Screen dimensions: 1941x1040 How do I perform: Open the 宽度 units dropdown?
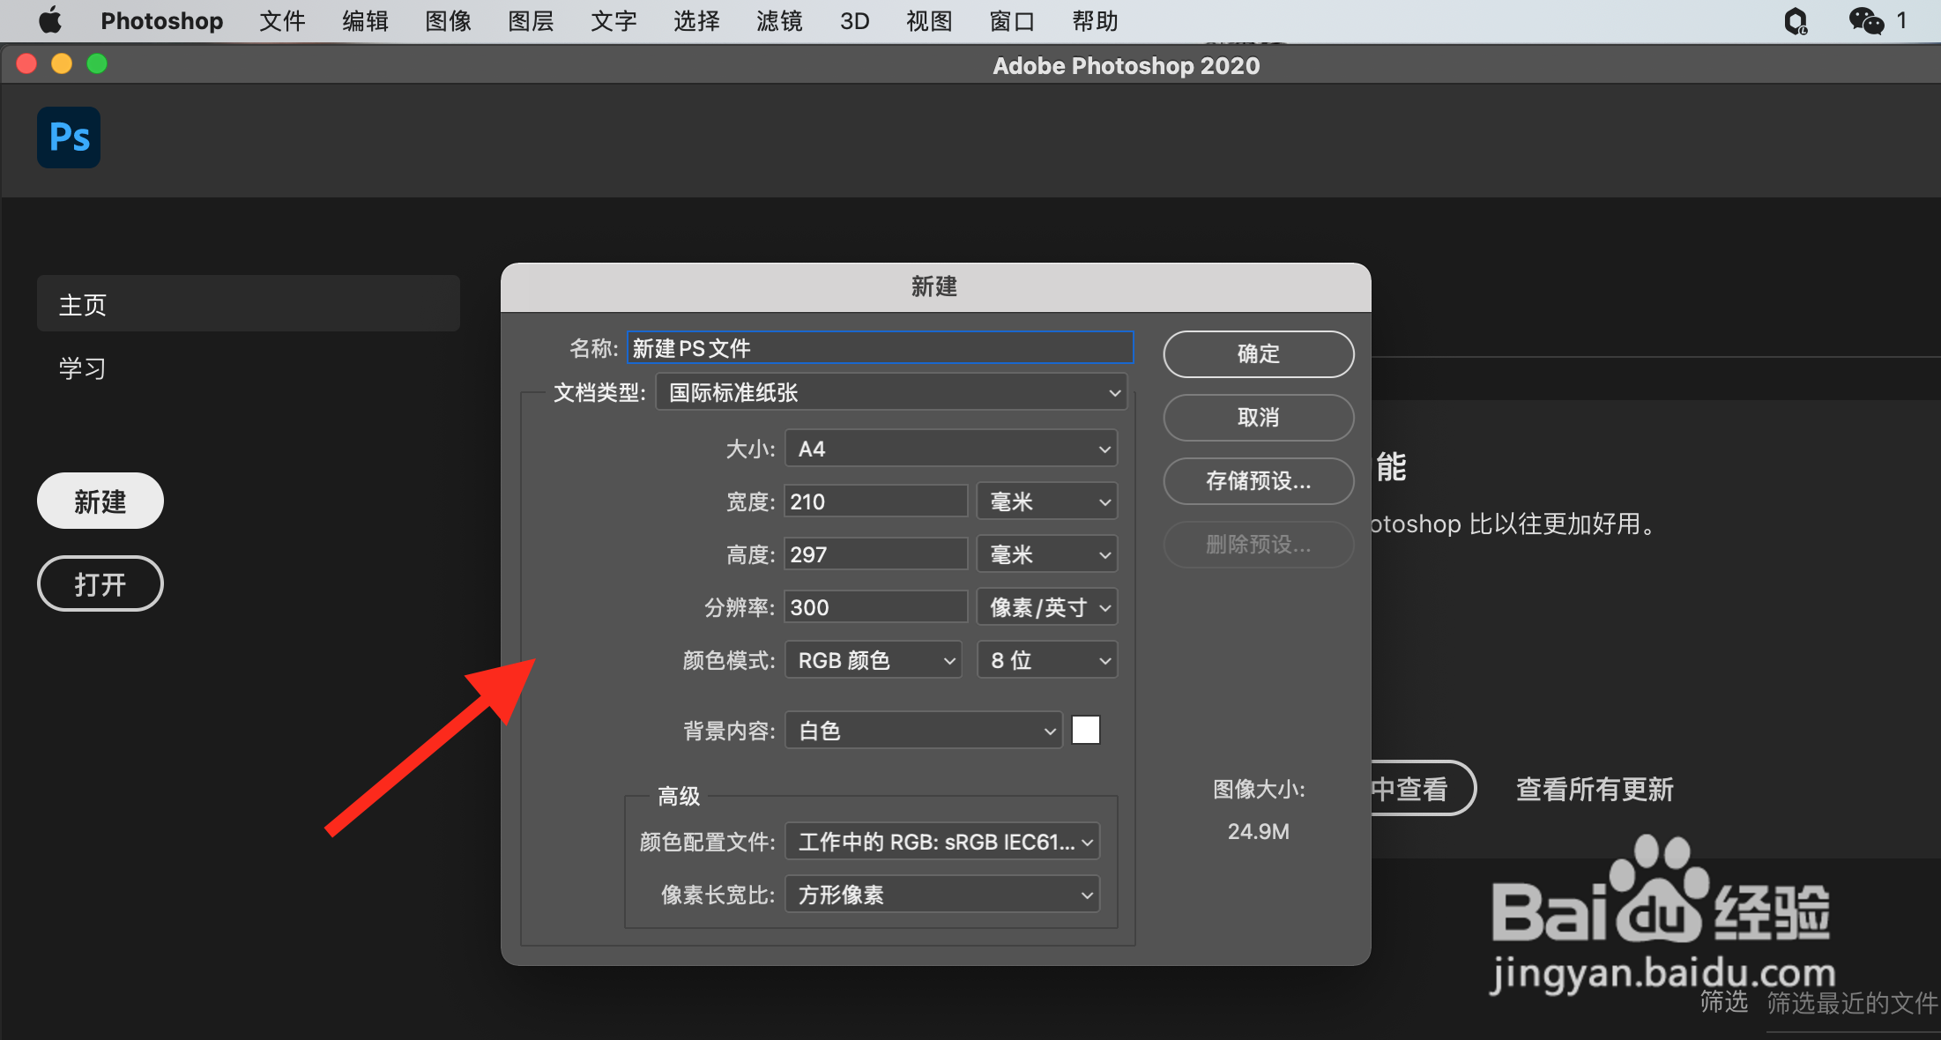pyautogui.click(x=1046, y=501)
